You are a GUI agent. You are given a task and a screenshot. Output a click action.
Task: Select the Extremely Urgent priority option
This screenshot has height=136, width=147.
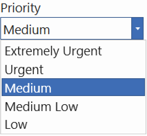73,51
